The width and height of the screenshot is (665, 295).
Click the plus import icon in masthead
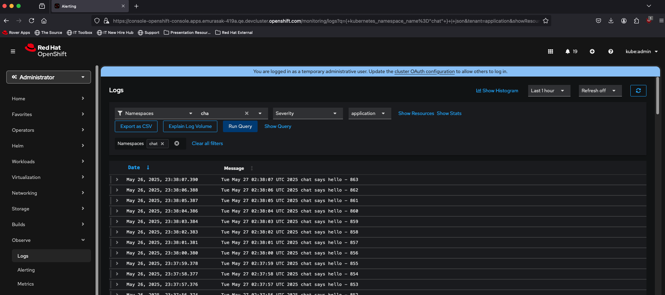[592, 51]
